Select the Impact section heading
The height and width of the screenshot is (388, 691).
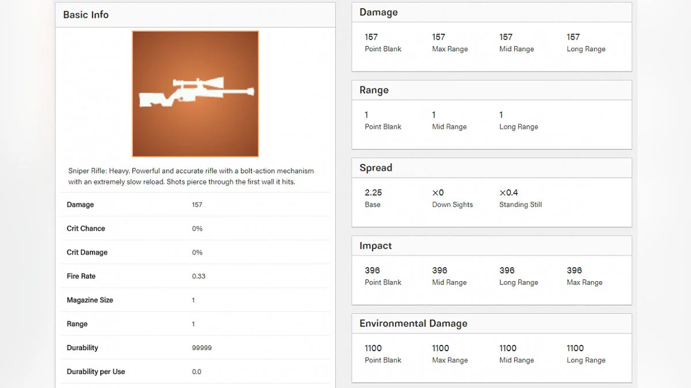375,246
